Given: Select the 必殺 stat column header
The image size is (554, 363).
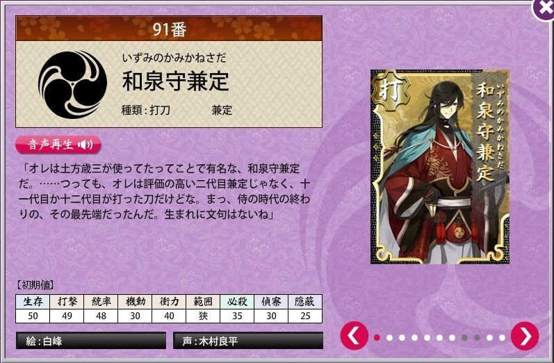Looking at the screenshot, I should pyautogui.click(x=237, y=302).
